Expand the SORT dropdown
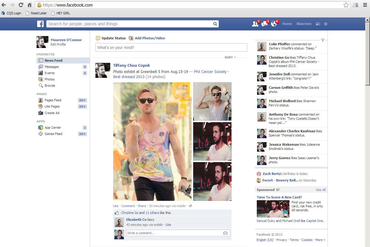Viewport: 370px width, 247px height. point(230,57)
